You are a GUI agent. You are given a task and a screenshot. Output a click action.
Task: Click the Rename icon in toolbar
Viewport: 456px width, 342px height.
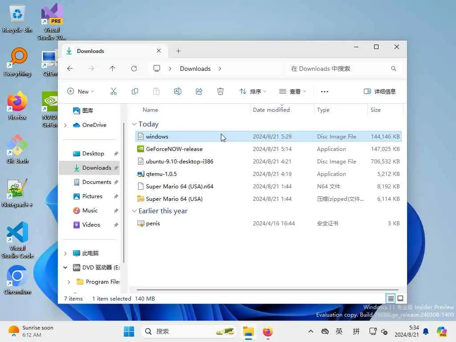pos(178,92)
